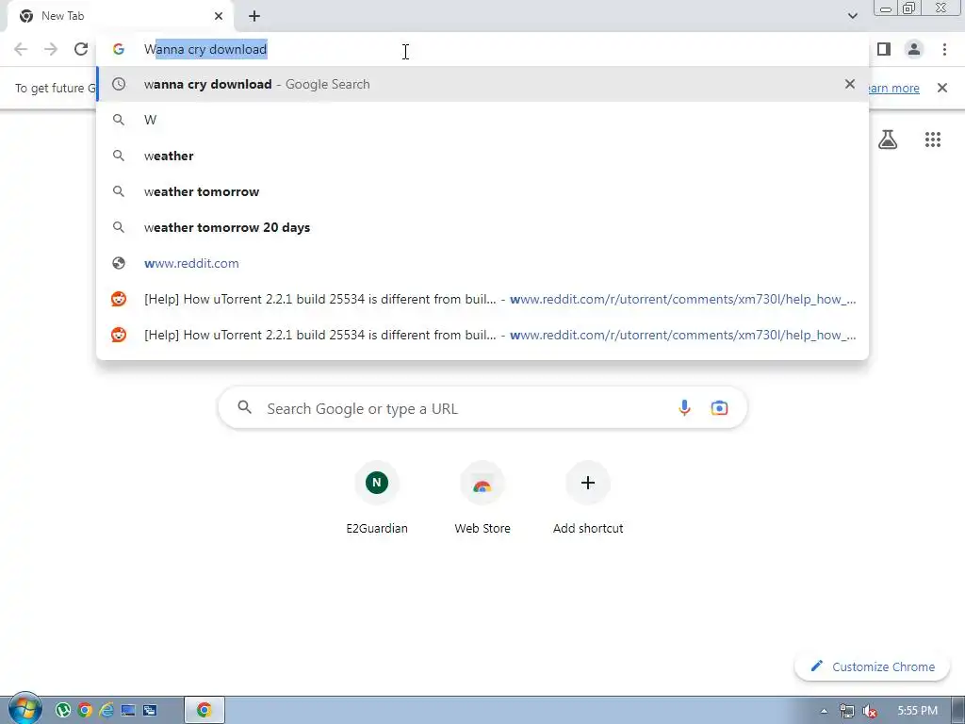Screen dimensions: 965x724
Task: Open the Google apps grid
Action: pyautogui.click(x=933, y=140)
